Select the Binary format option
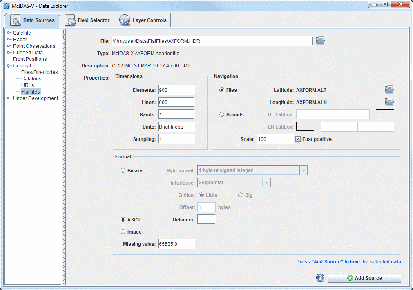This screenshot has height=290, width=413. pos(123,170)
